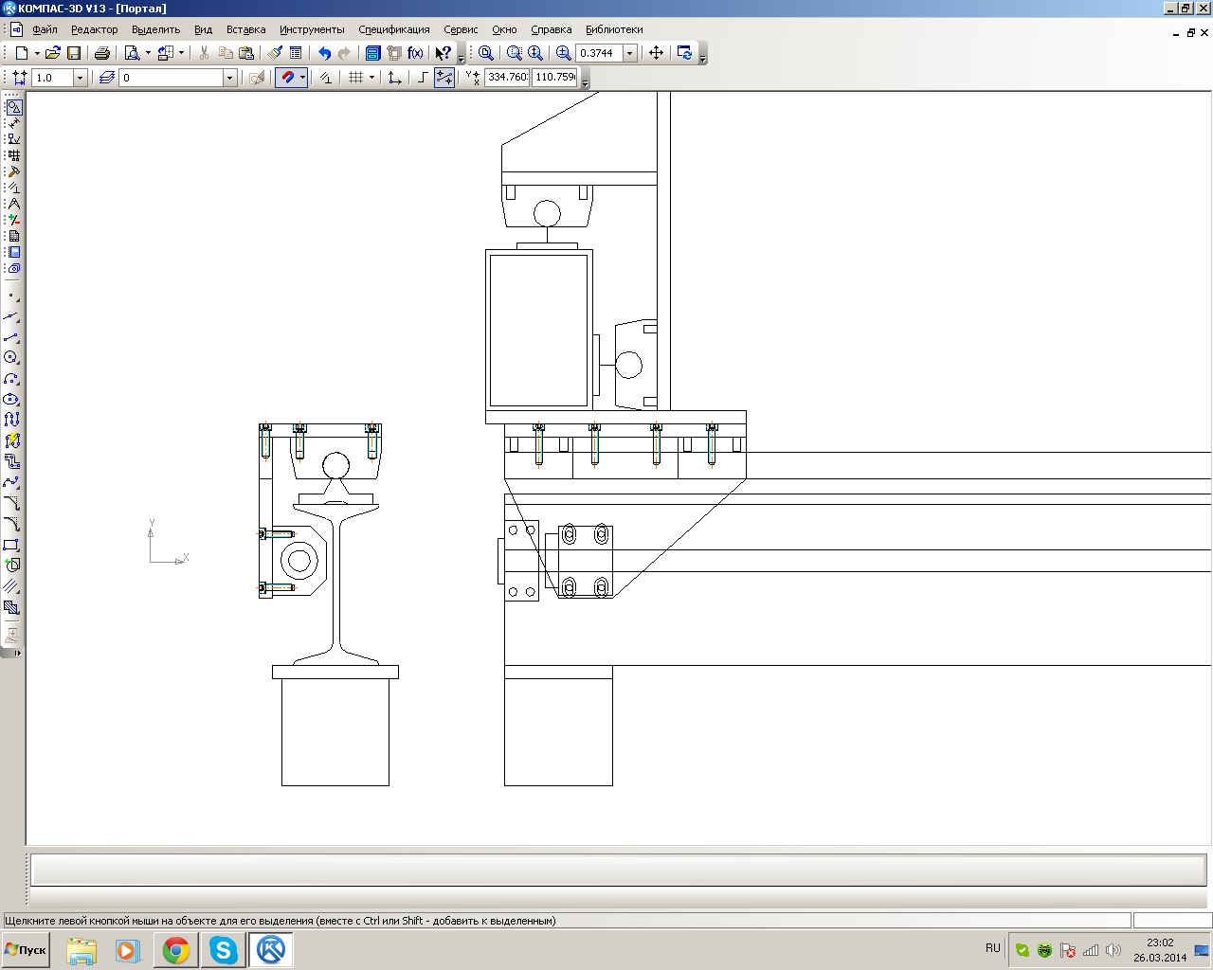
Task: Expand the grid settings arrow
Action: [x=371, y=78]
